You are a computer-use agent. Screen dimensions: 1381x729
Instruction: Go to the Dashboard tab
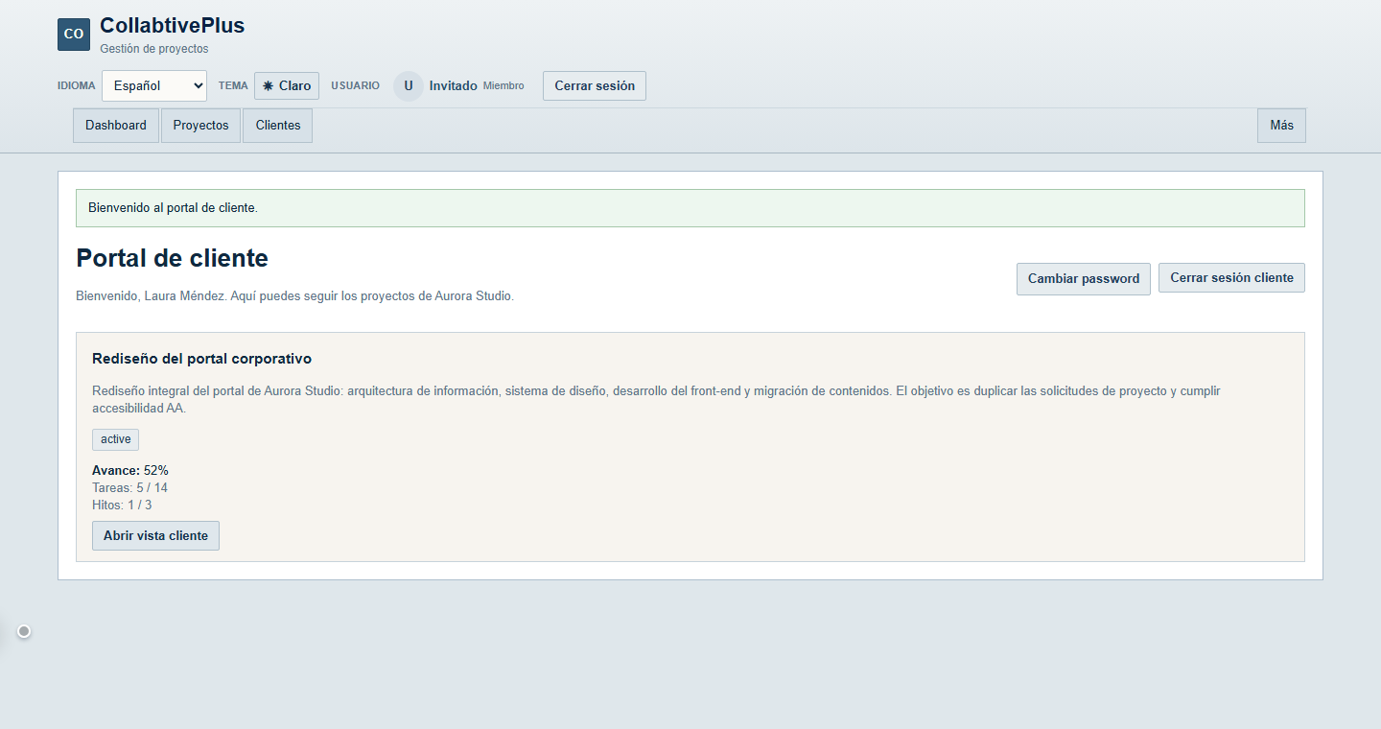click(x=116, y=126)
